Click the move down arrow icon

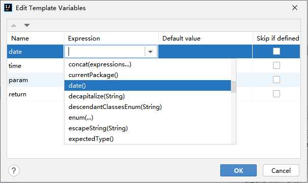click(27, 25)
